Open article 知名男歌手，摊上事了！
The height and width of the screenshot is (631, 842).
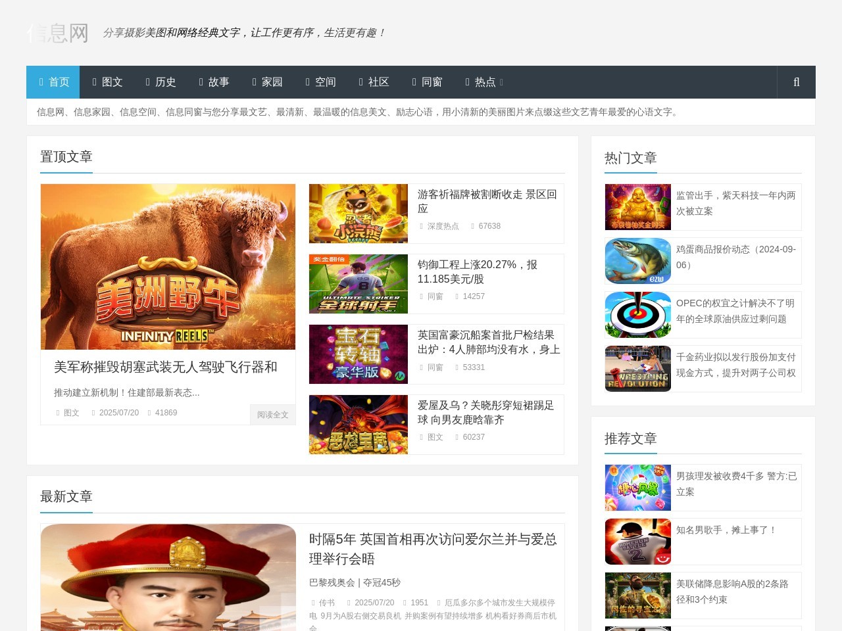pos(727,530)
